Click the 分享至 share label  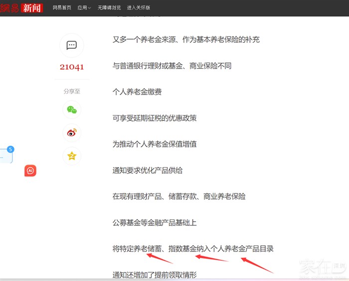71,92
